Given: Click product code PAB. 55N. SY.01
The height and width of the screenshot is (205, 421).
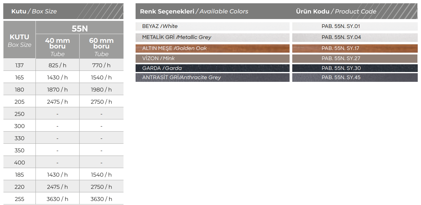Looking at the screenshot, I should (x=341, y=26).
